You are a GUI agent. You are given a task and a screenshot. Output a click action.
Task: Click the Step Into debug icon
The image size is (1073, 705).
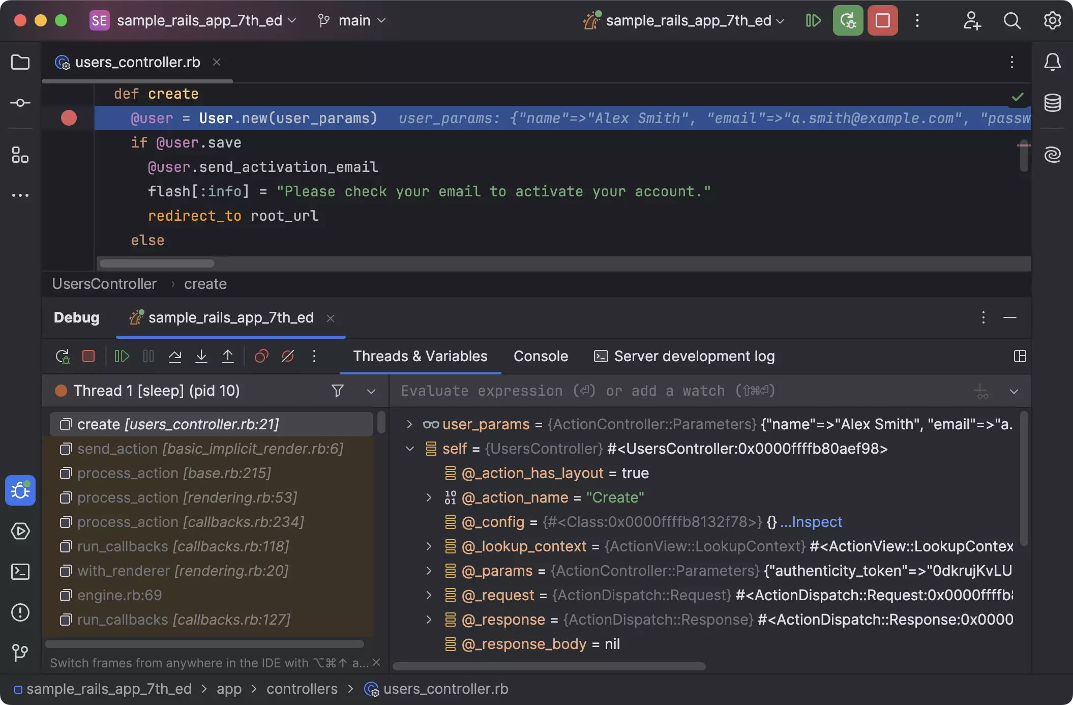[201, 357]
